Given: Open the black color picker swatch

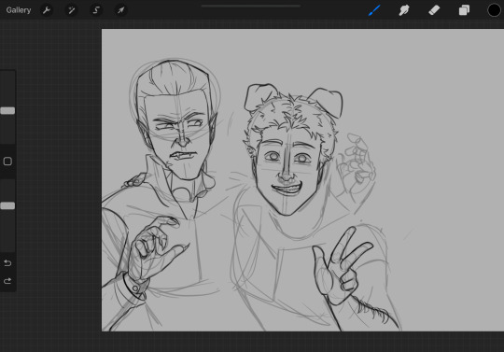Looking at the screenshot, I should click(494, 10).
